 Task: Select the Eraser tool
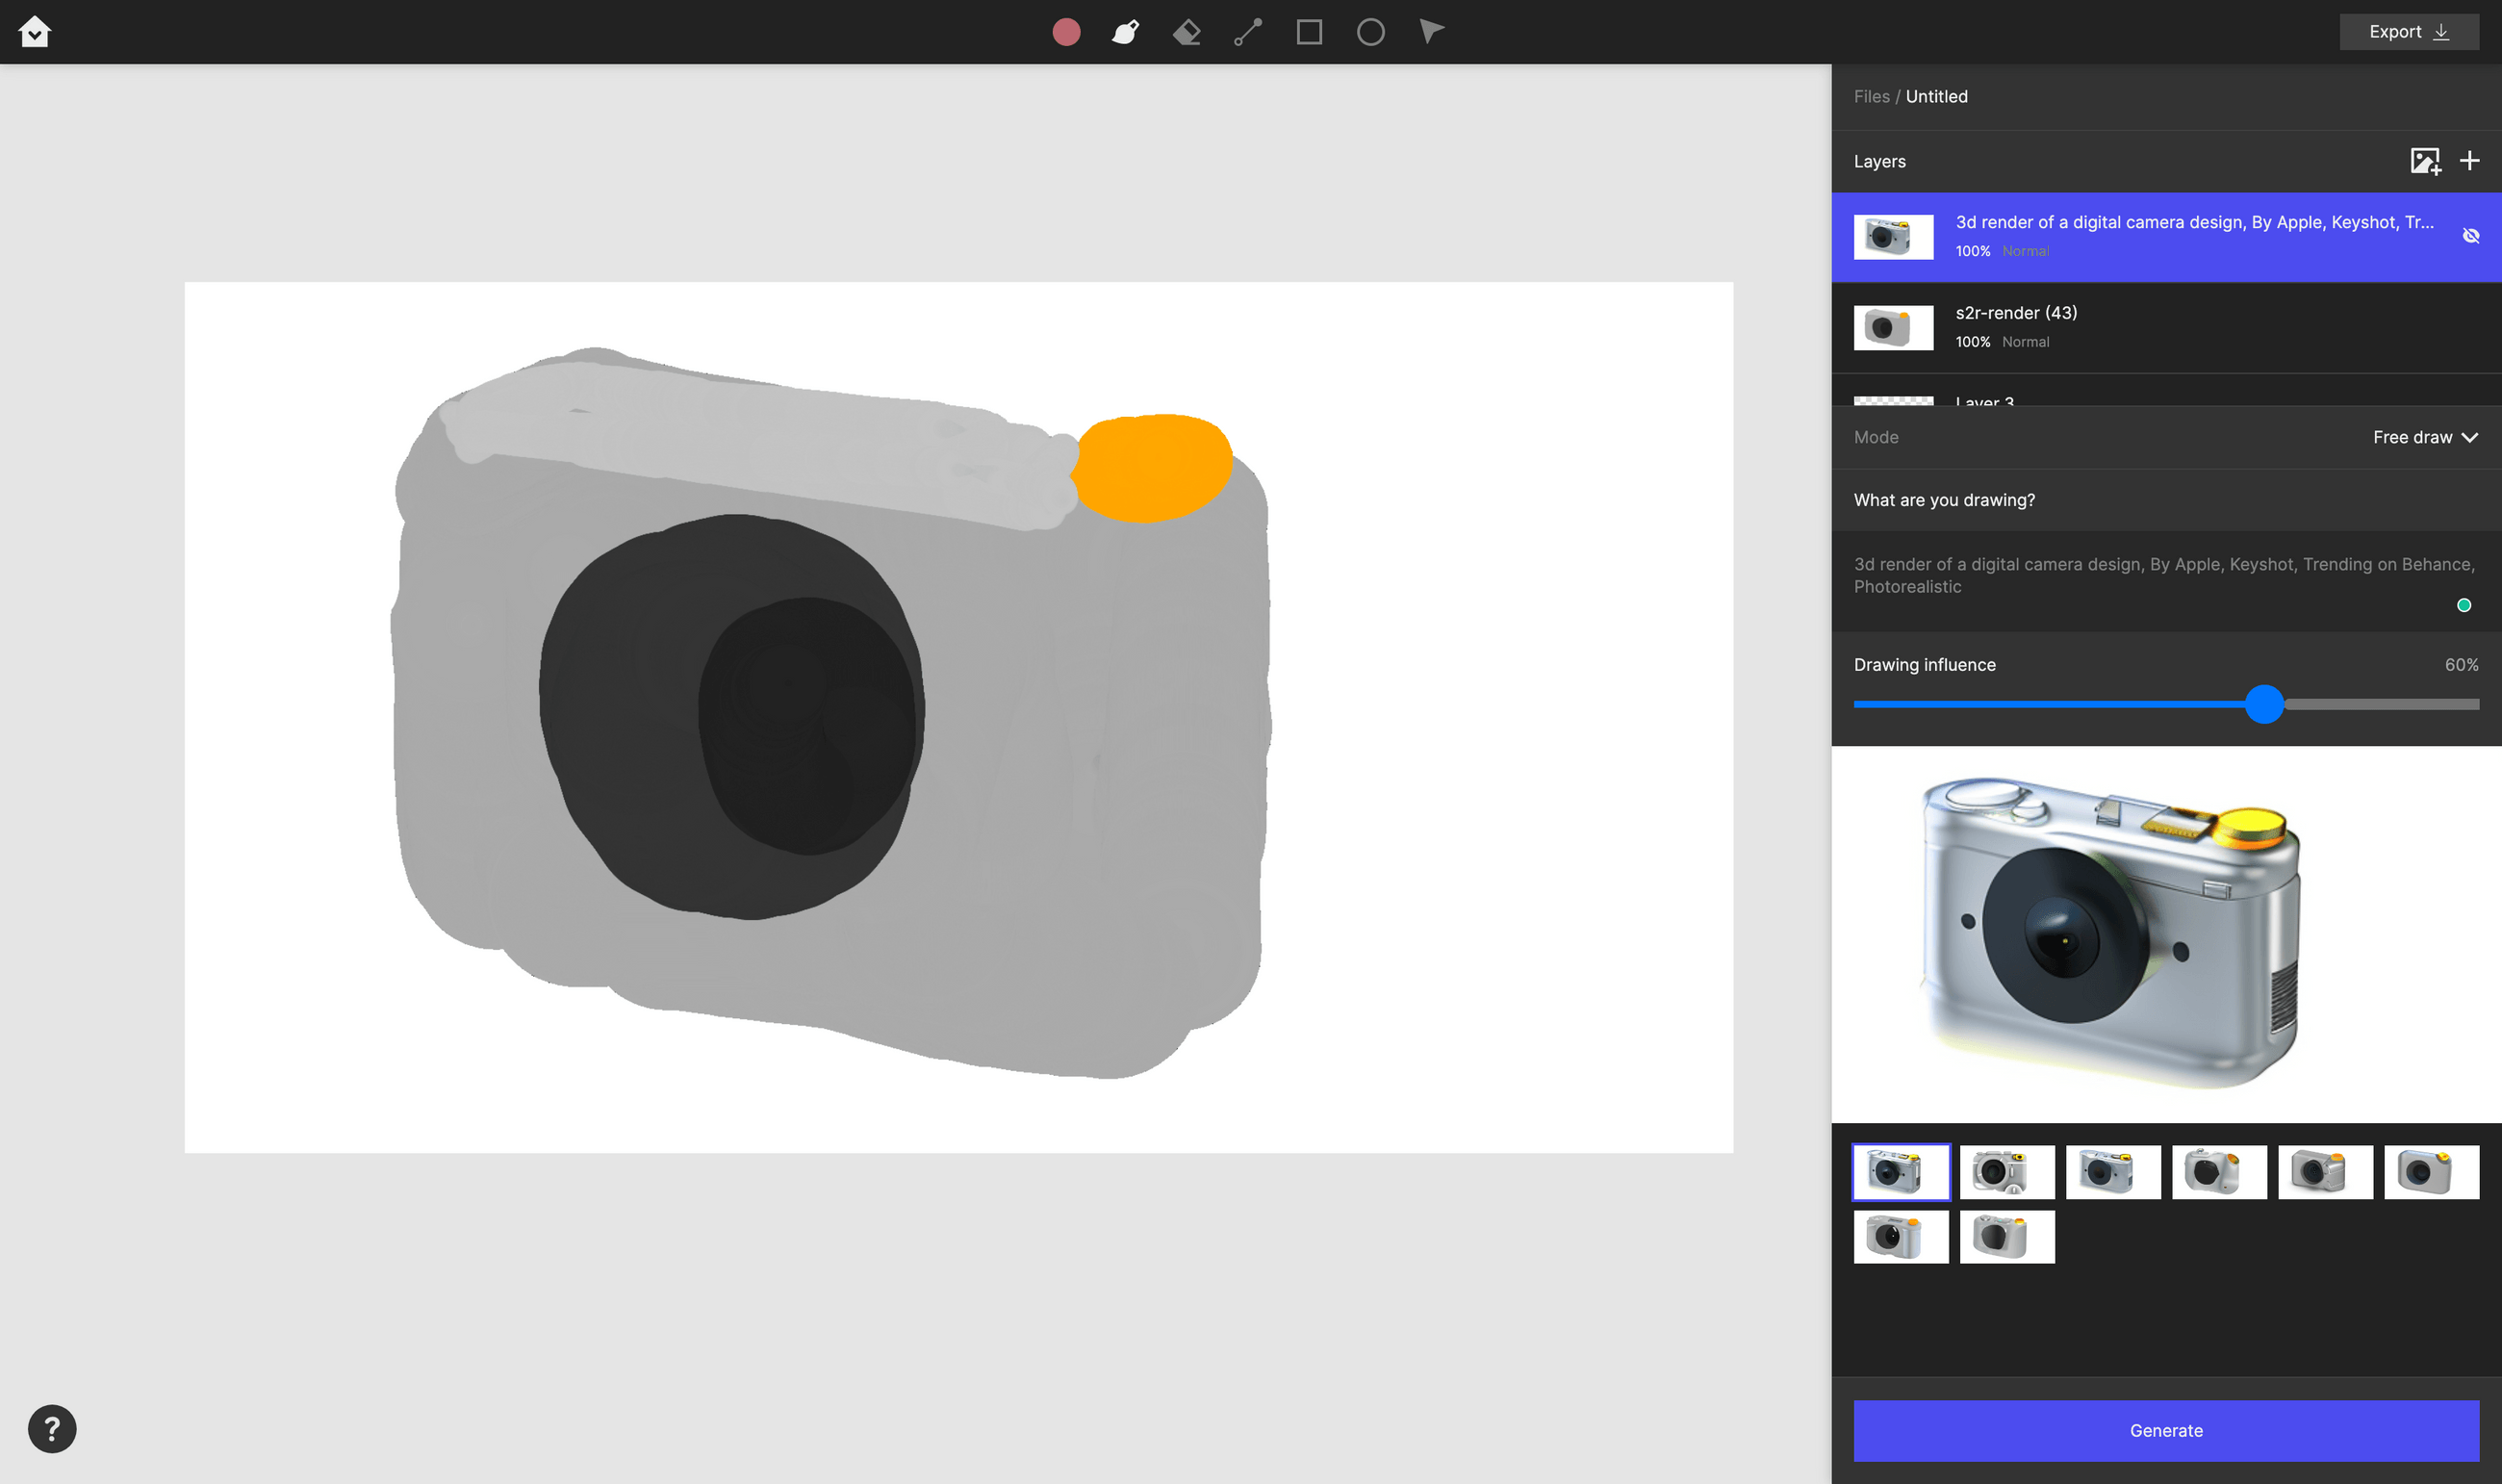1186,31
